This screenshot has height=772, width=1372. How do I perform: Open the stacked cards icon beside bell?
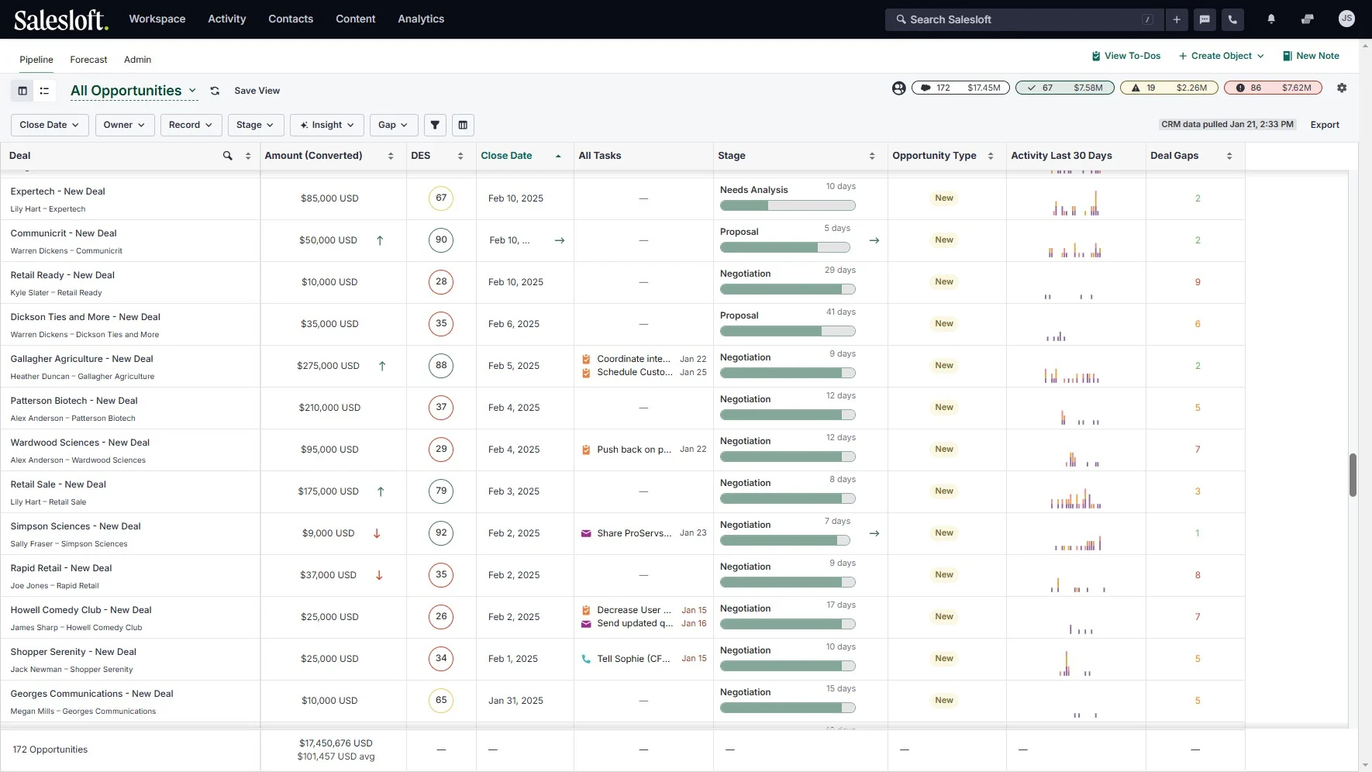pos(1308,19)
